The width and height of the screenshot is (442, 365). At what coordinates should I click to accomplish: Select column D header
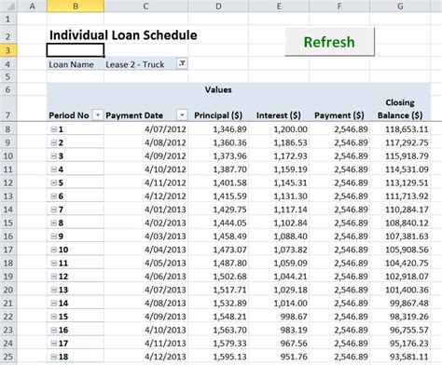(218, 6)
